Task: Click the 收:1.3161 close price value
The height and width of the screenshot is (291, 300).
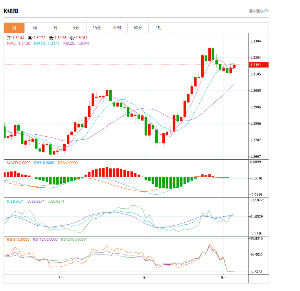Action: tap(79, 38)
